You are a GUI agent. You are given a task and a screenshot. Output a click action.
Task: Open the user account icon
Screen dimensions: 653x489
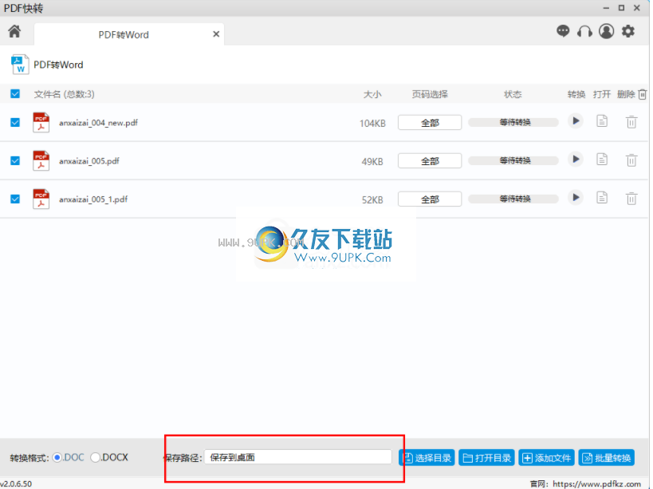(x=606, y=31)
